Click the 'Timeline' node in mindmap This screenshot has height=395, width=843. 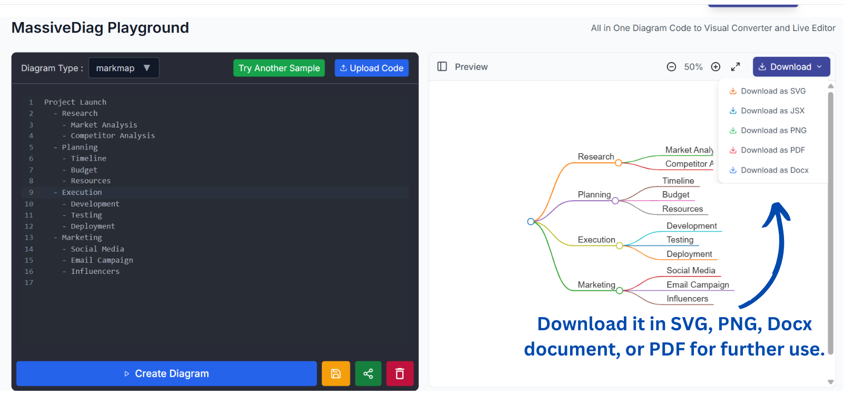click(x=678, y=181)
